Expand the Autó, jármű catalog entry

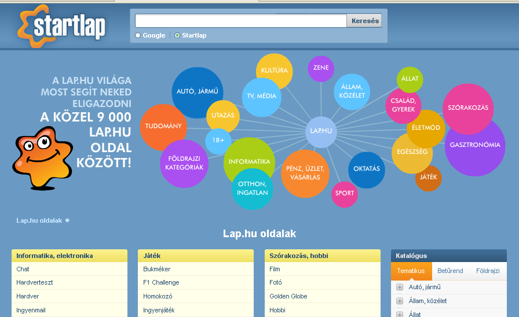tap(400, 287)
